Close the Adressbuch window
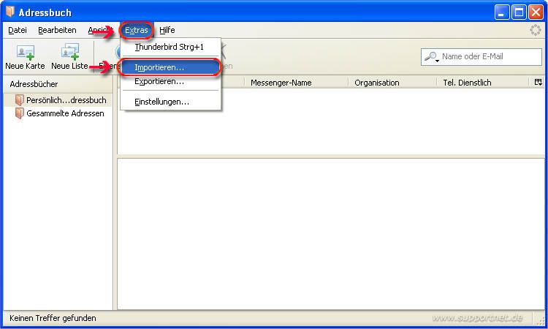Viewport: 548px width, 329px height. pyautogui.click(x=536, y=12)
